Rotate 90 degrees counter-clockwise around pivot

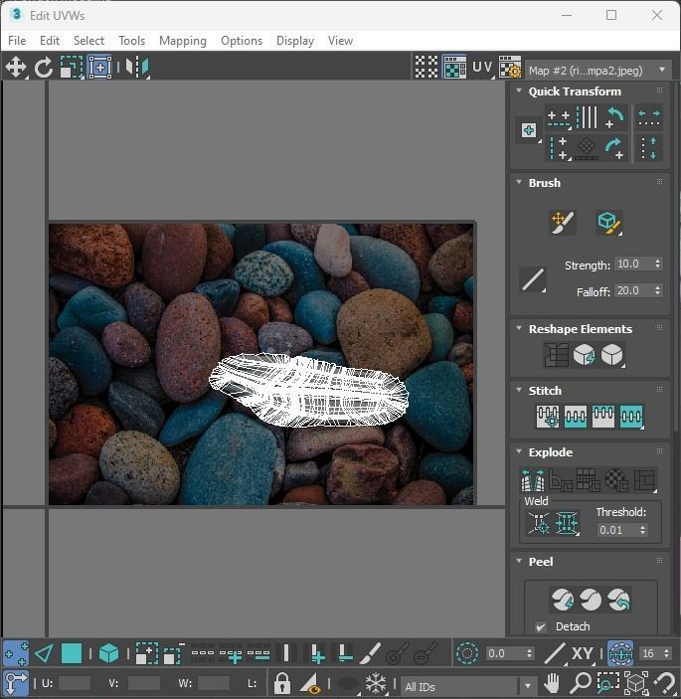[x=615, y=118]
